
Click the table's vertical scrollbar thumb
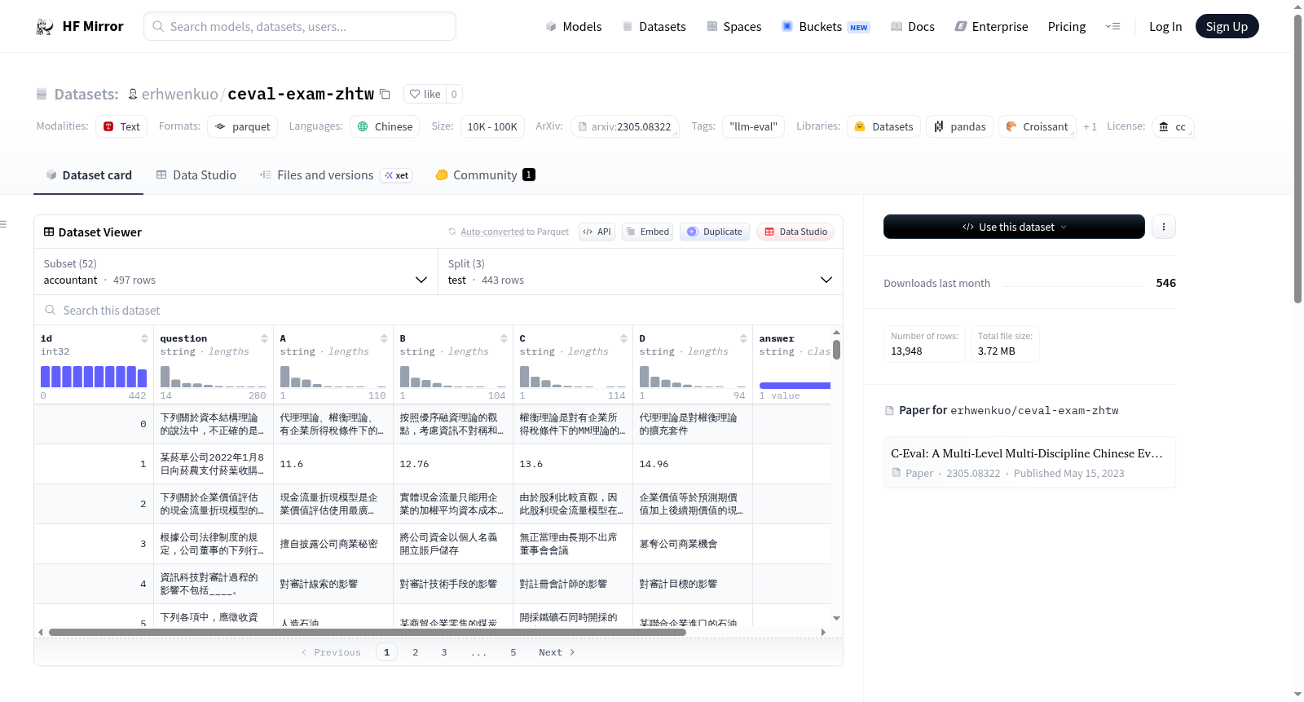(x=836, y=350)
